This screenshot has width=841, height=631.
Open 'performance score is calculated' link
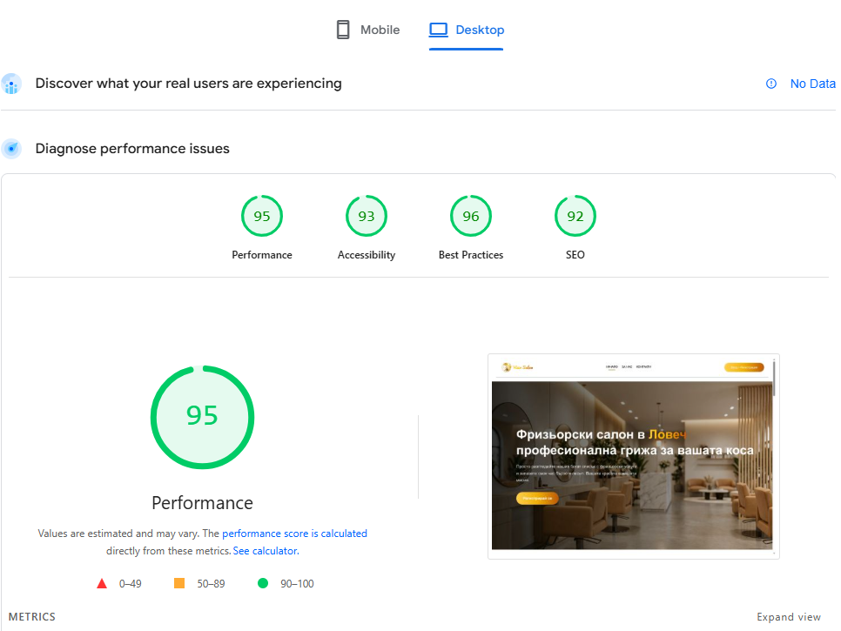coord(294,534)
